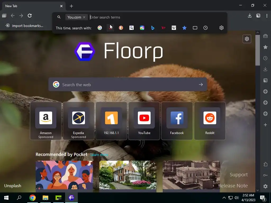
Task: Open a new tab with plus button
Action: pyautogui.click(x=71, y=6)
